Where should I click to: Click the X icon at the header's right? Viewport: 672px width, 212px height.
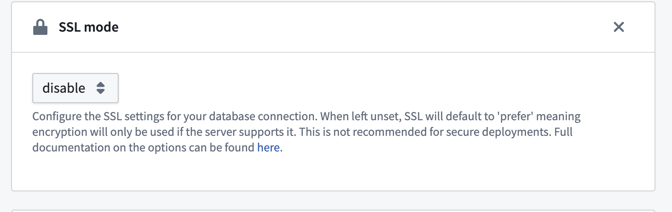pos(619,28)
